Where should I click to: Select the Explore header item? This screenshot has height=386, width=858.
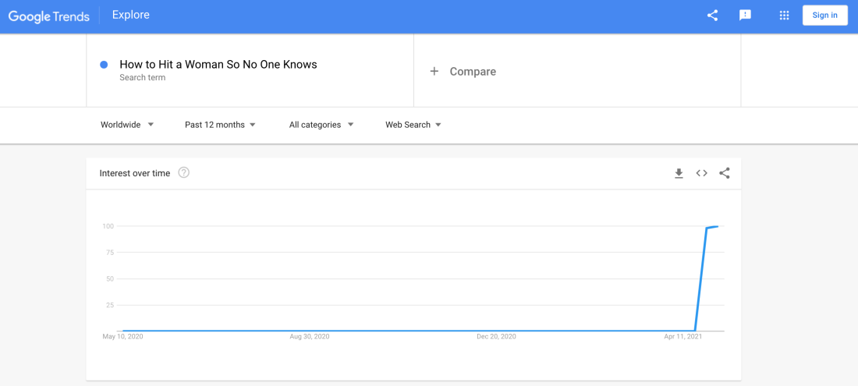[131, 15]
